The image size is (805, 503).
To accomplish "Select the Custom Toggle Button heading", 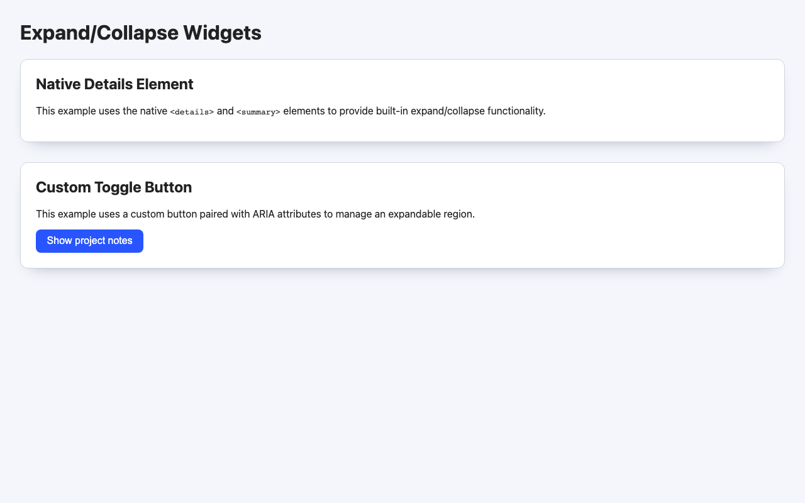I will tap(114, 187).
